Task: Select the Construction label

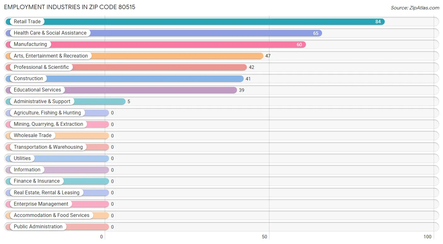Action: click(28, 79)
